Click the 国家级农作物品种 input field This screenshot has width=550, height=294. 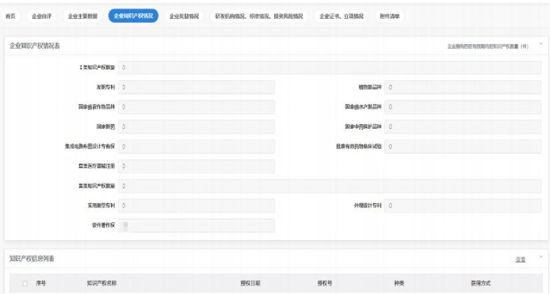tap(197, 107)
